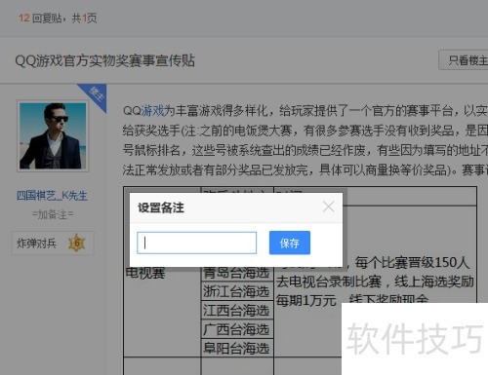Click the user avatar photo
This screenshot has width=488, height=375.
pyautogui.click(x=53, y=135)
